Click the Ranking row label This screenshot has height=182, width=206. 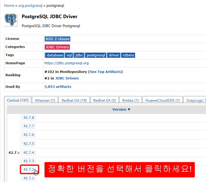[13, 75]
